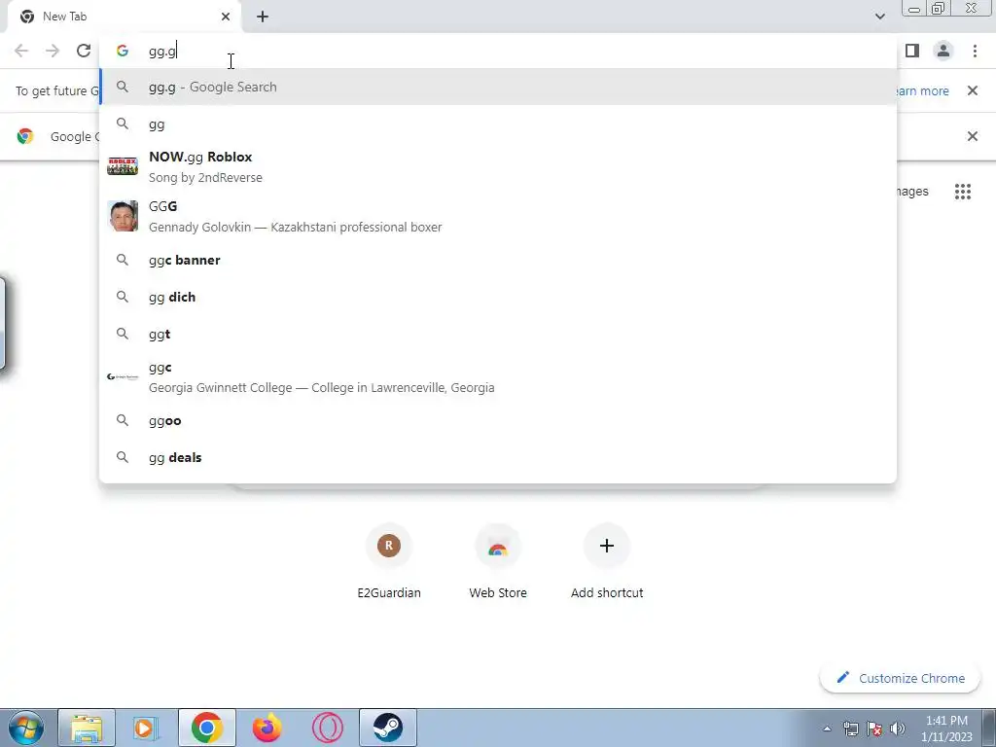Screen dimensions: 996x747
Task: Open the tab search chevron
Action: click(879, 17)
